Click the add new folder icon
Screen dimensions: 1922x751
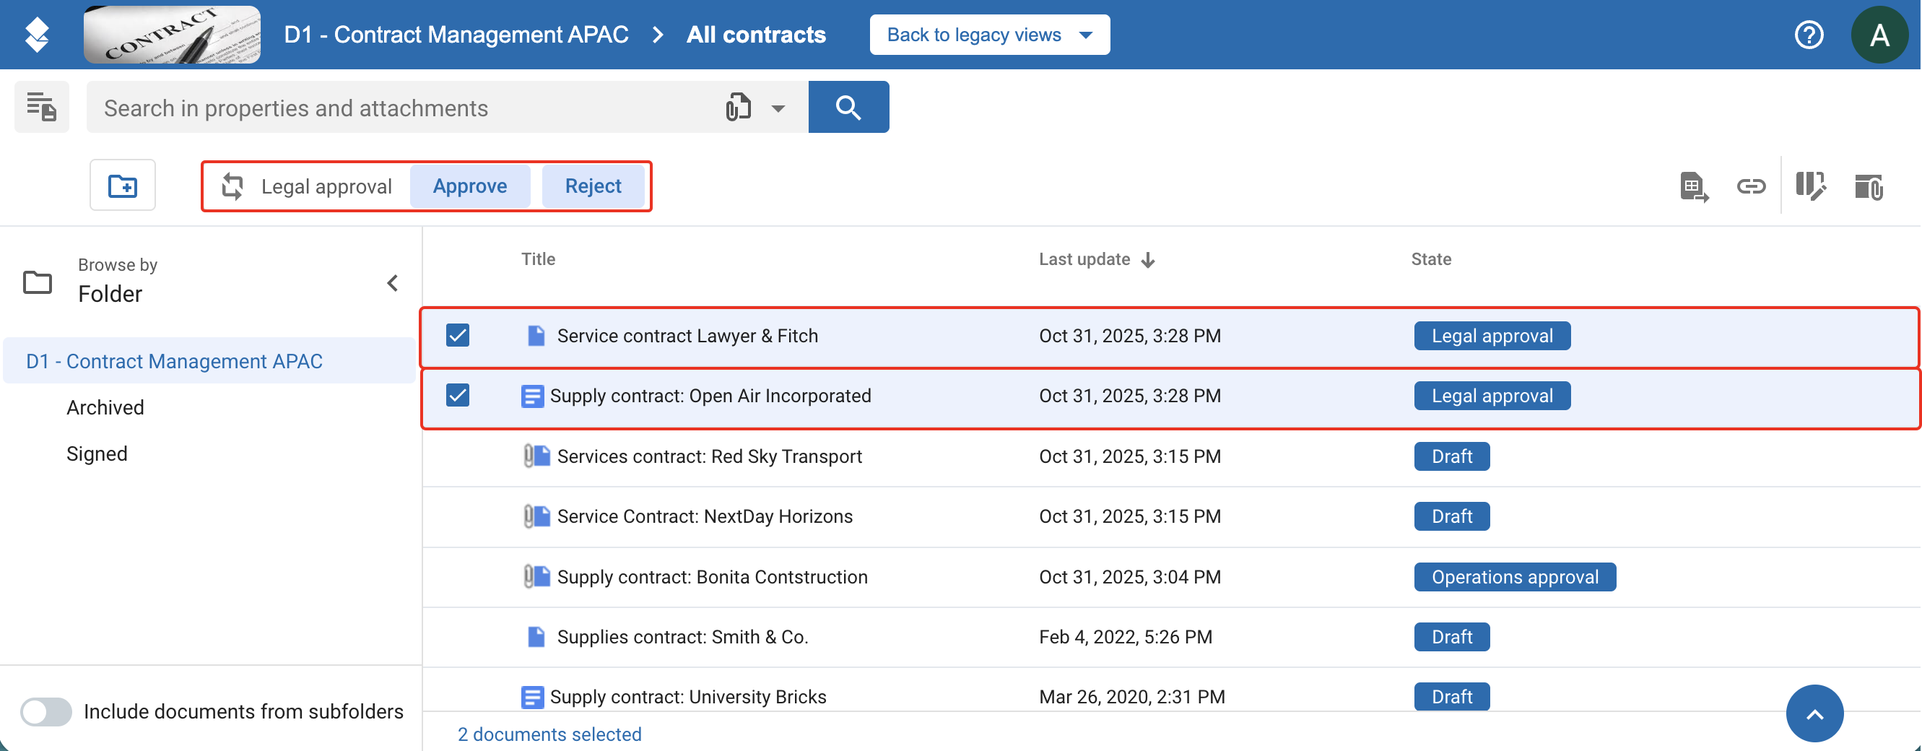pyautogui.click(x=122, y=185)
